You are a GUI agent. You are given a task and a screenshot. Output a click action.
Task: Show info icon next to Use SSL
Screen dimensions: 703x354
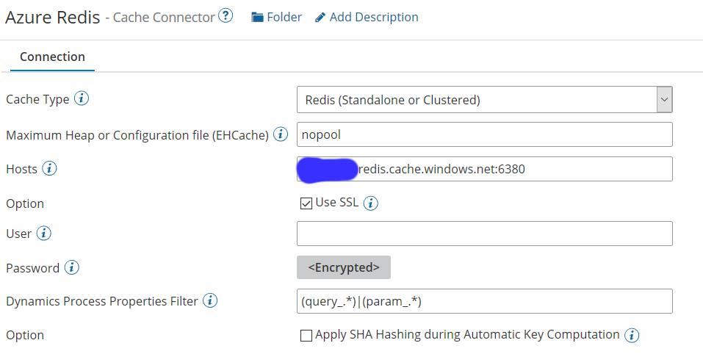(370, 203)
